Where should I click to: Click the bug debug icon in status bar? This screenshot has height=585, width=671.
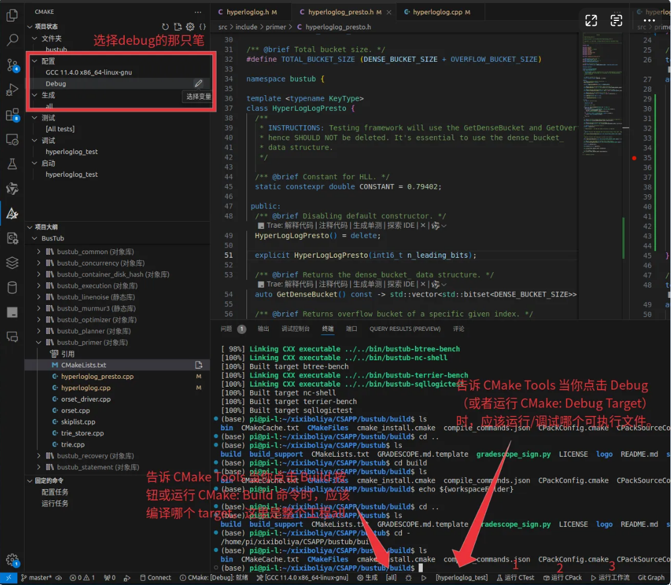click(x=408, y=578)
